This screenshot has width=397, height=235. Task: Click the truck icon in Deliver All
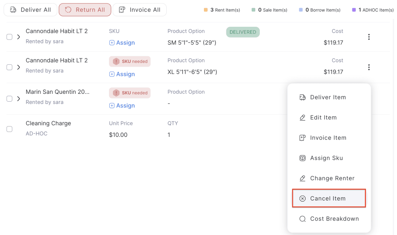[x=13, y=10]
